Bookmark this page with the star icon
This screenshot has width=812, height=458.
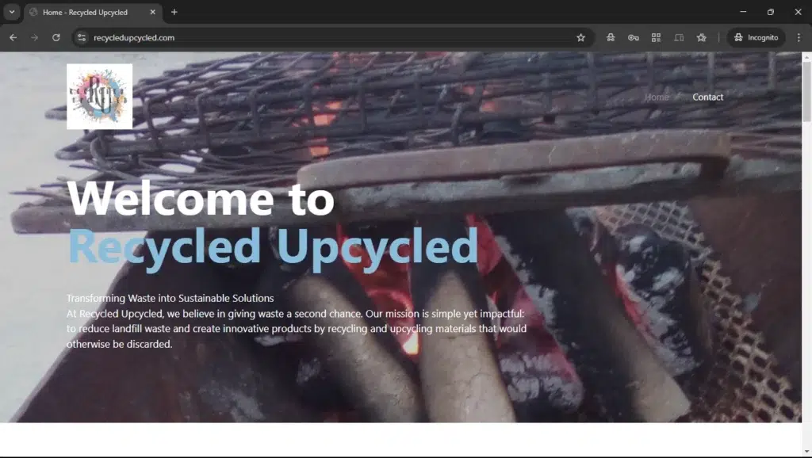[580, 37]
